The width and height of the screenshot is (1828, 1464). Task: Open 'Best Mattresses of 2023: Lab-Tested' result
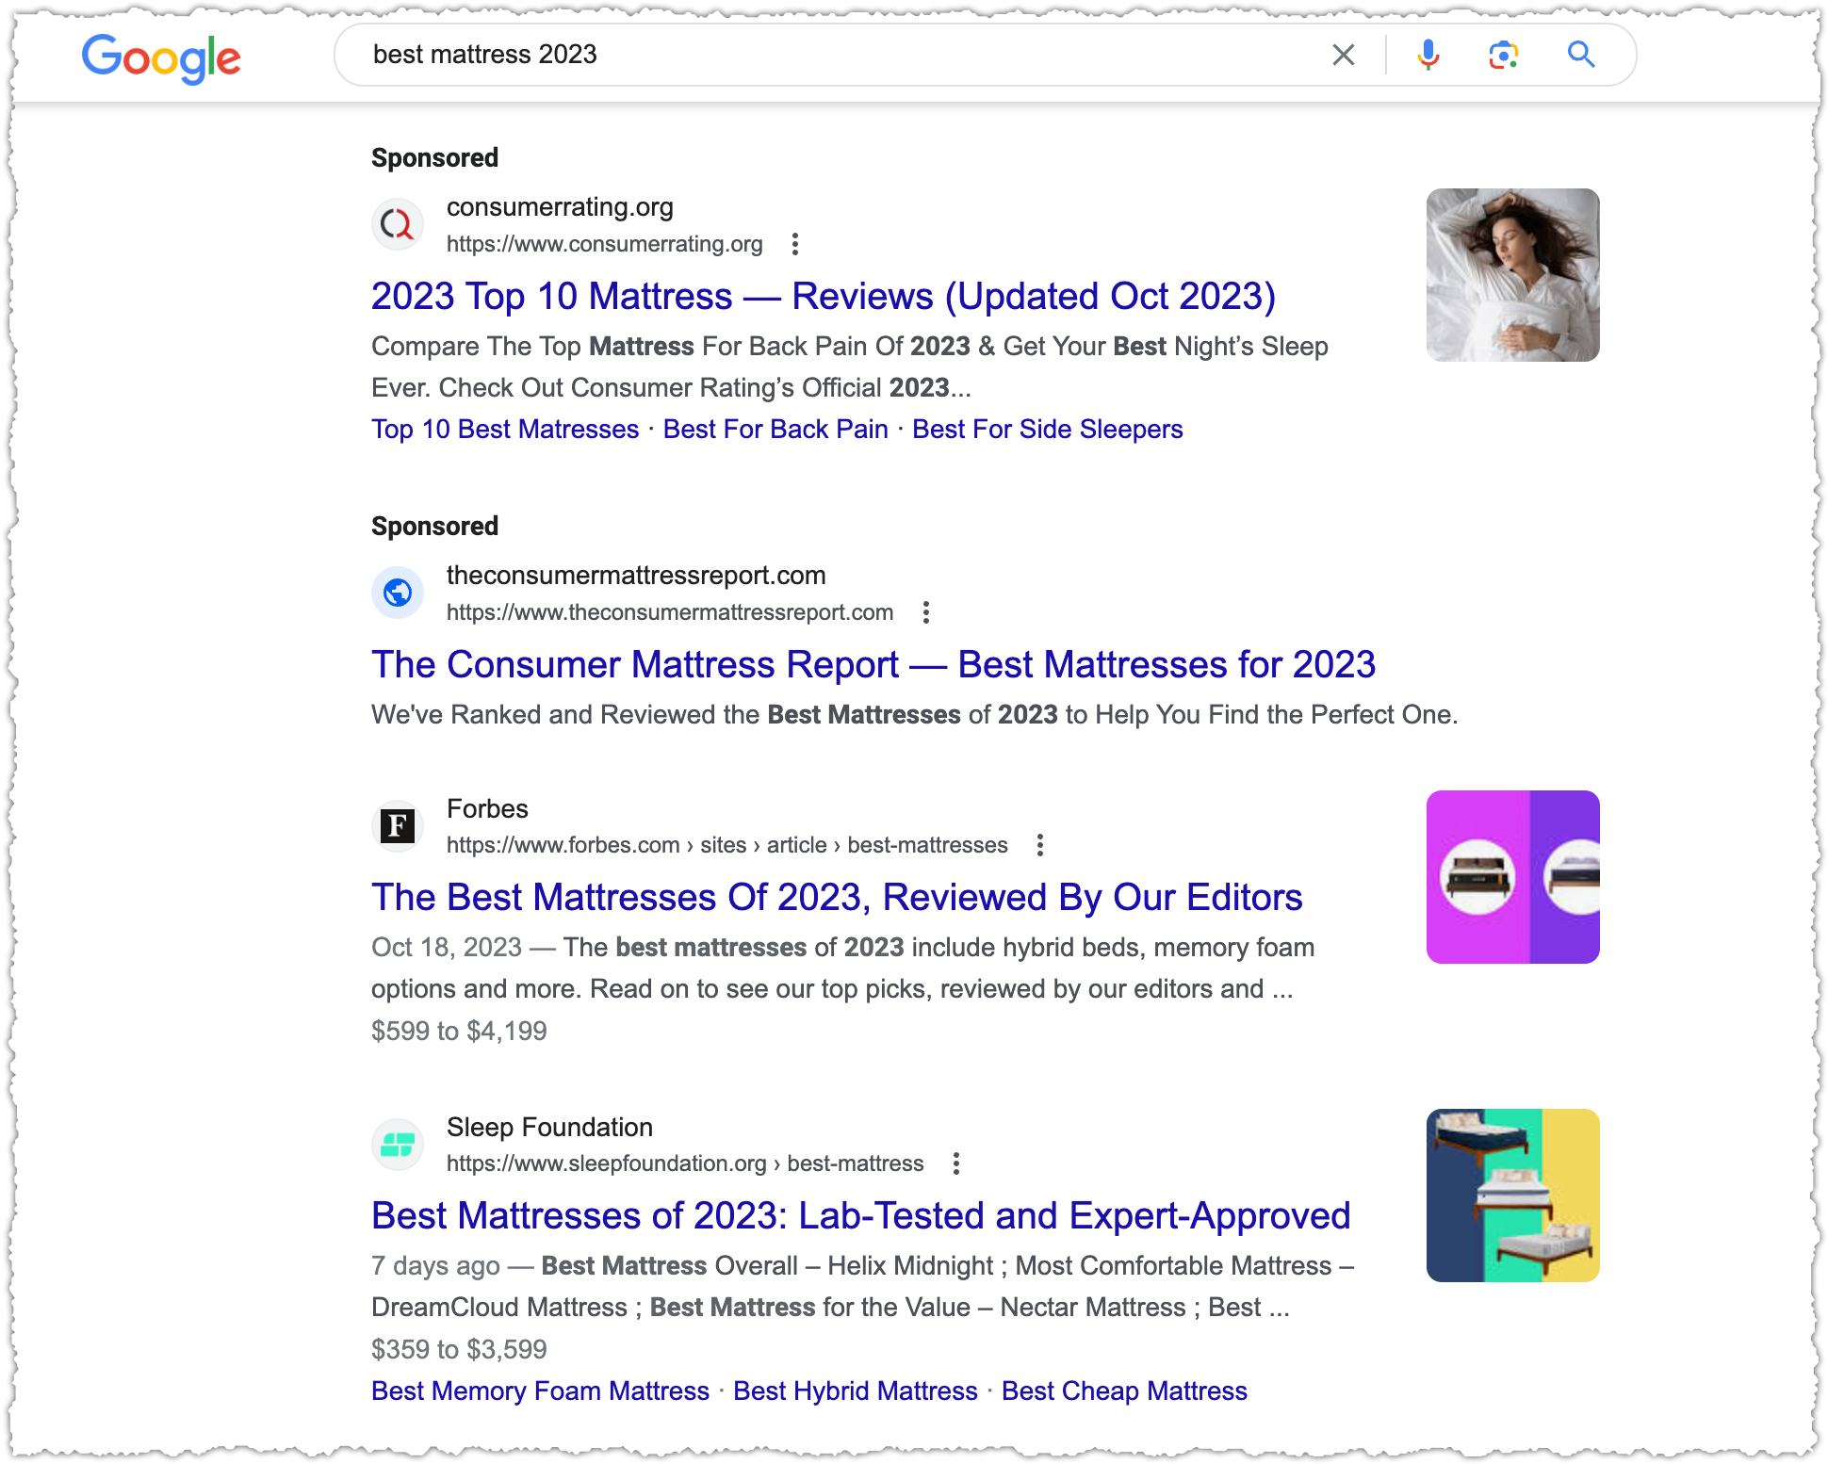(x=860, y=1215)
